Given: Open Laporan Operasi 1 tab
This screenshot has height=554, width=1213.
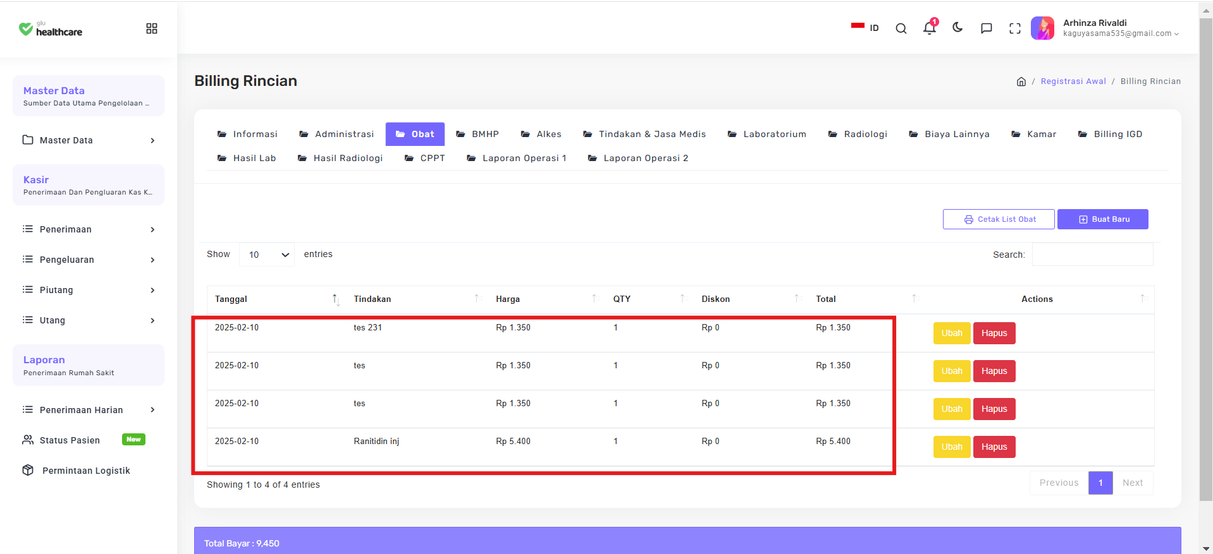Looking at the screenshot, I should 516,158.
